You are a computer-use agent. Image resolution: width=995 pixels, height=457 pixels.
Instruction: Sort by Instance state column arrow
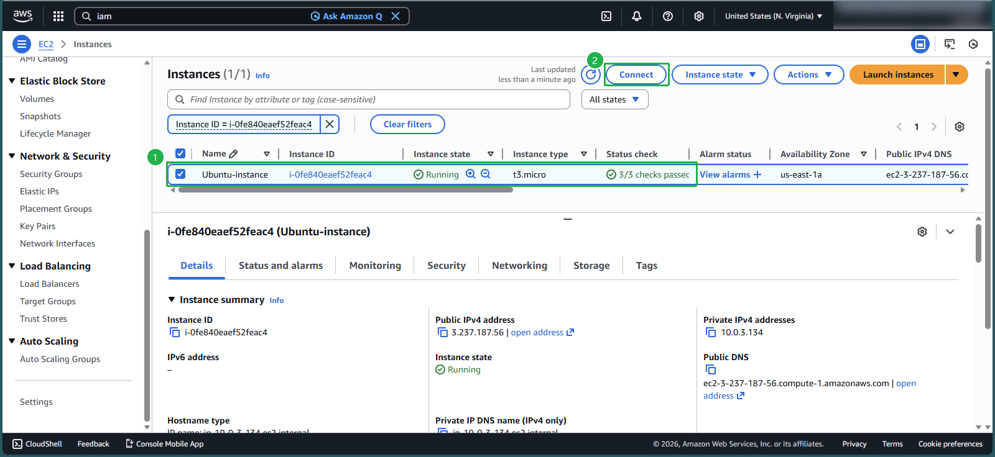[491, 154]
